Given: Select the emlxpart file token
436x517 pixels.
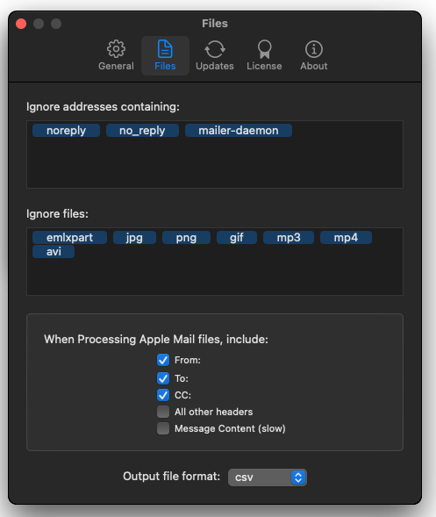Looking at the screenshot, I should pyautogui.click(x=69, y=237).
